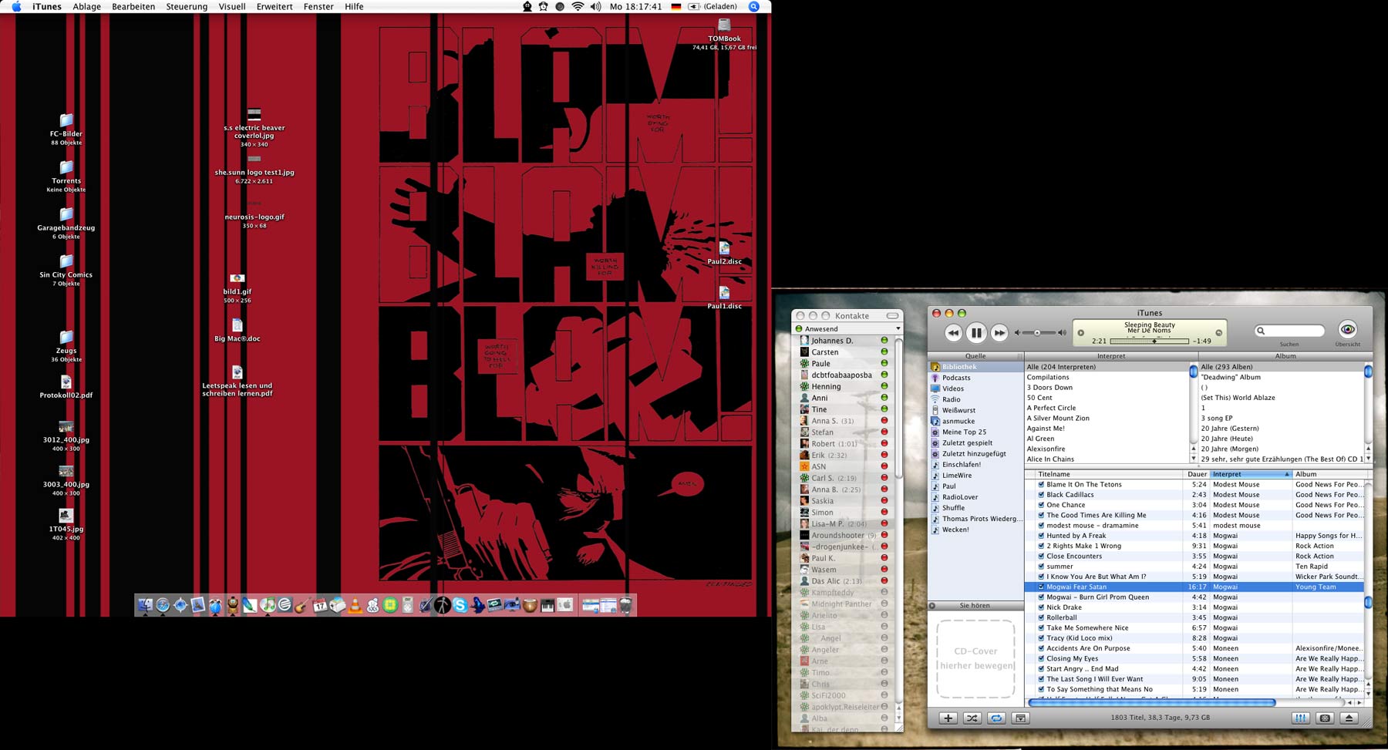Open the Erweitert menu
Image resolution: width=1388 pixels, height=750 pixels.
point(275,6)
